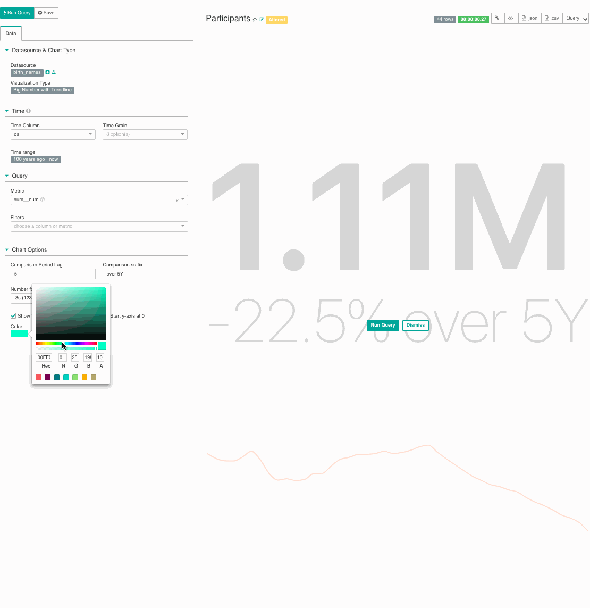Open the Query dropdown menu

pos(576,18)
